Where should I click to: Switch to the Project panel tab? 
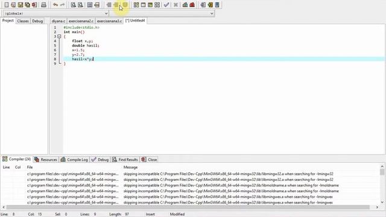coord(8,20)
